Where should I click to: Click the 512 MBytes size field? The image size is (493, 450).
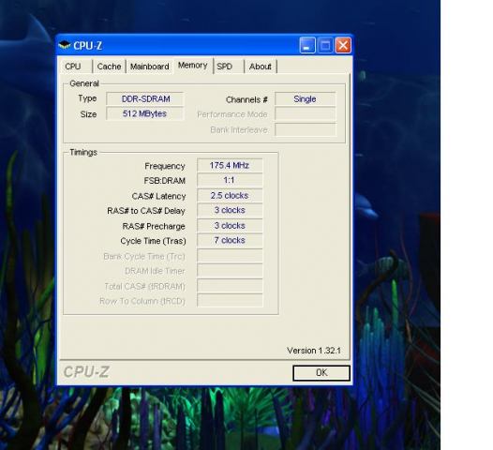[145, 113]
